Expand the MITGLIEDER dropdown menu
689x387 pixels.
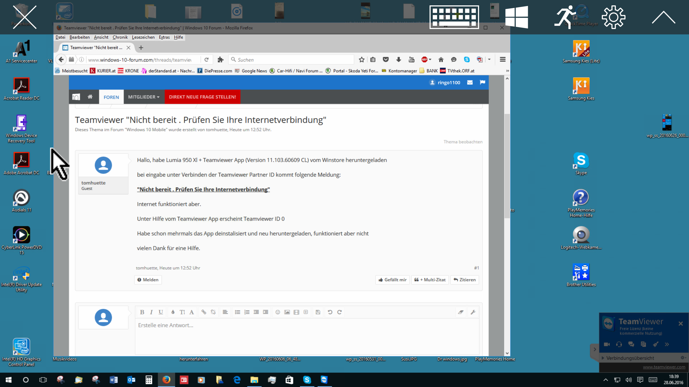[144, 97]
